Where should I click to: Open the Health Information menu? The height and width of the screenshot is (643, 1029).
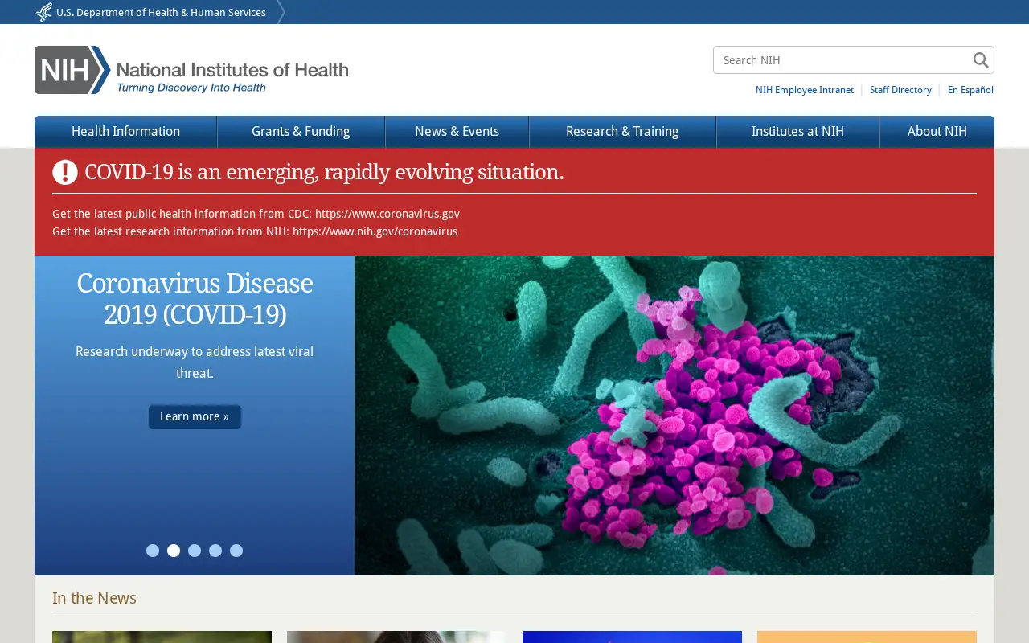click(125, 132)
